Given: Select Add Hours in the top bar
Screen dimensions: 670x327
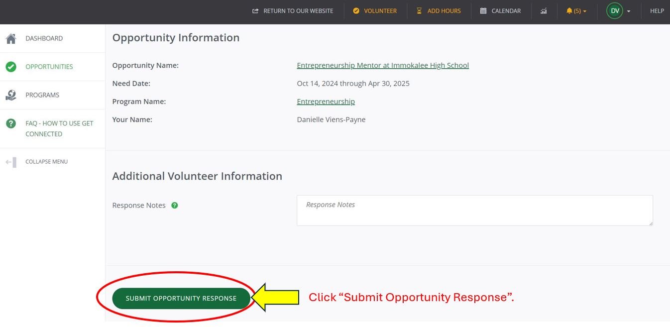Looking at the screenshot, I should tap(439, 11).
